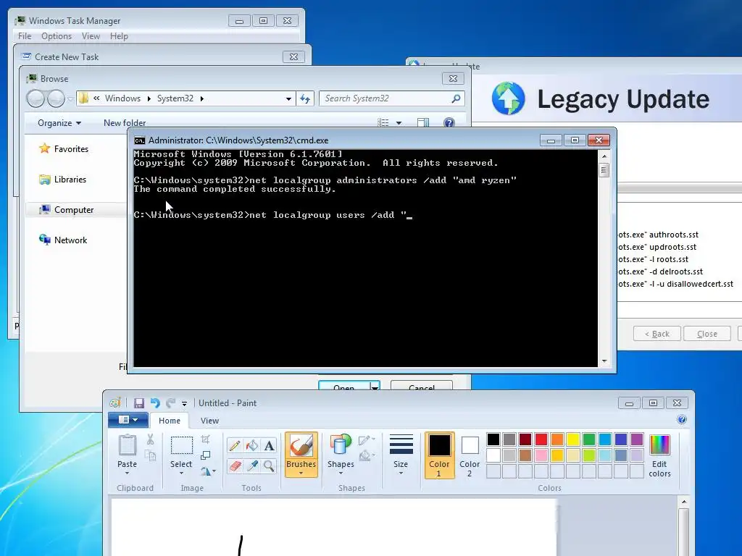This screenshot has height=556, width=742.
Task: Switch to Paint View tab
Action: 209,421
